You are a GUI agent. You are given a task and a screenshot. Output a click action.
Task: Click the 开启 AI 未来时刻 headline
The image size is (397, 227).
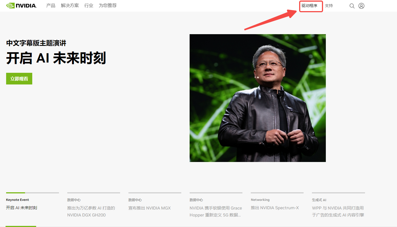(56, 58)
